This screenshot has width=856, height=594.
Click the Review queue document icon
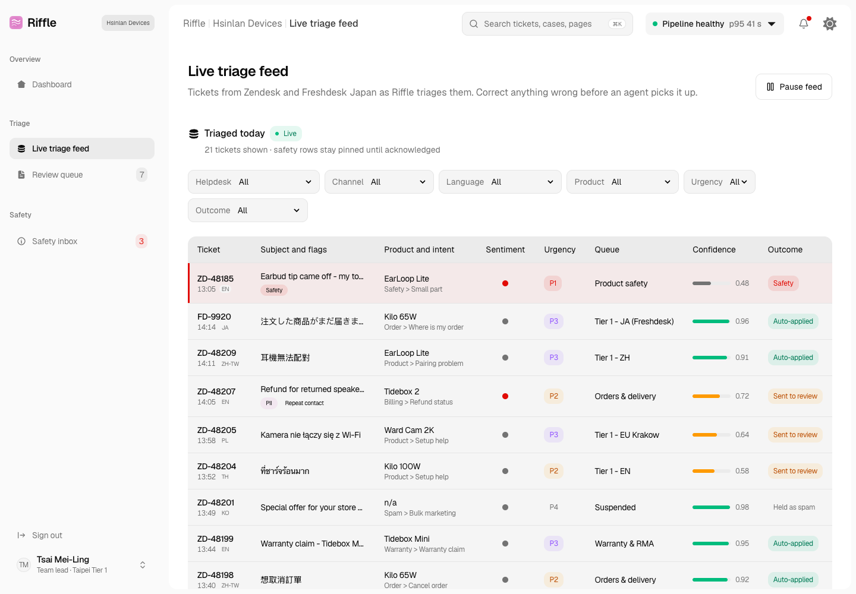click(21, 175)
